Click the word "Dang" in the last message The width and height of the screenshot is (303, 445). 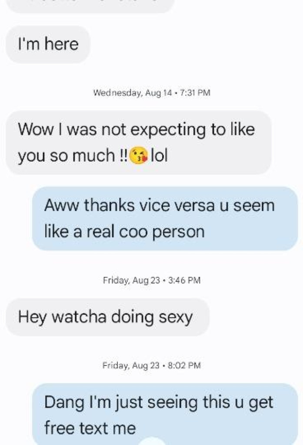[64, 403]
